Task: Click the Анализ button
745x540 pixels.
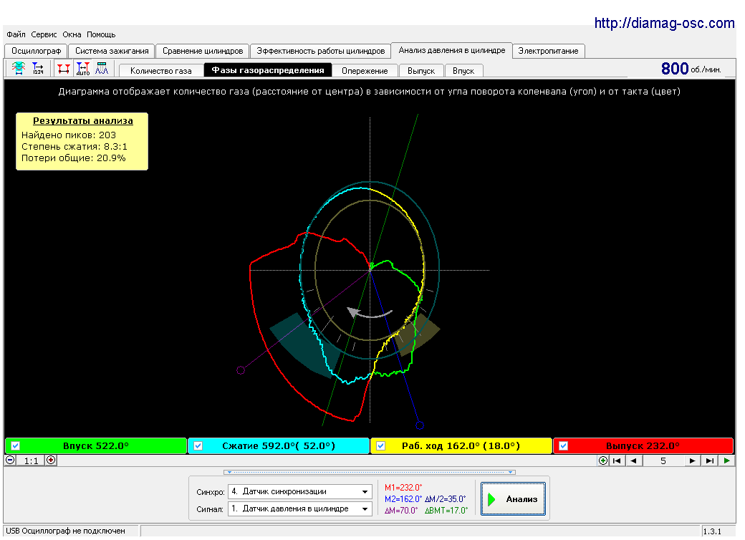Action: pos(513,498)
